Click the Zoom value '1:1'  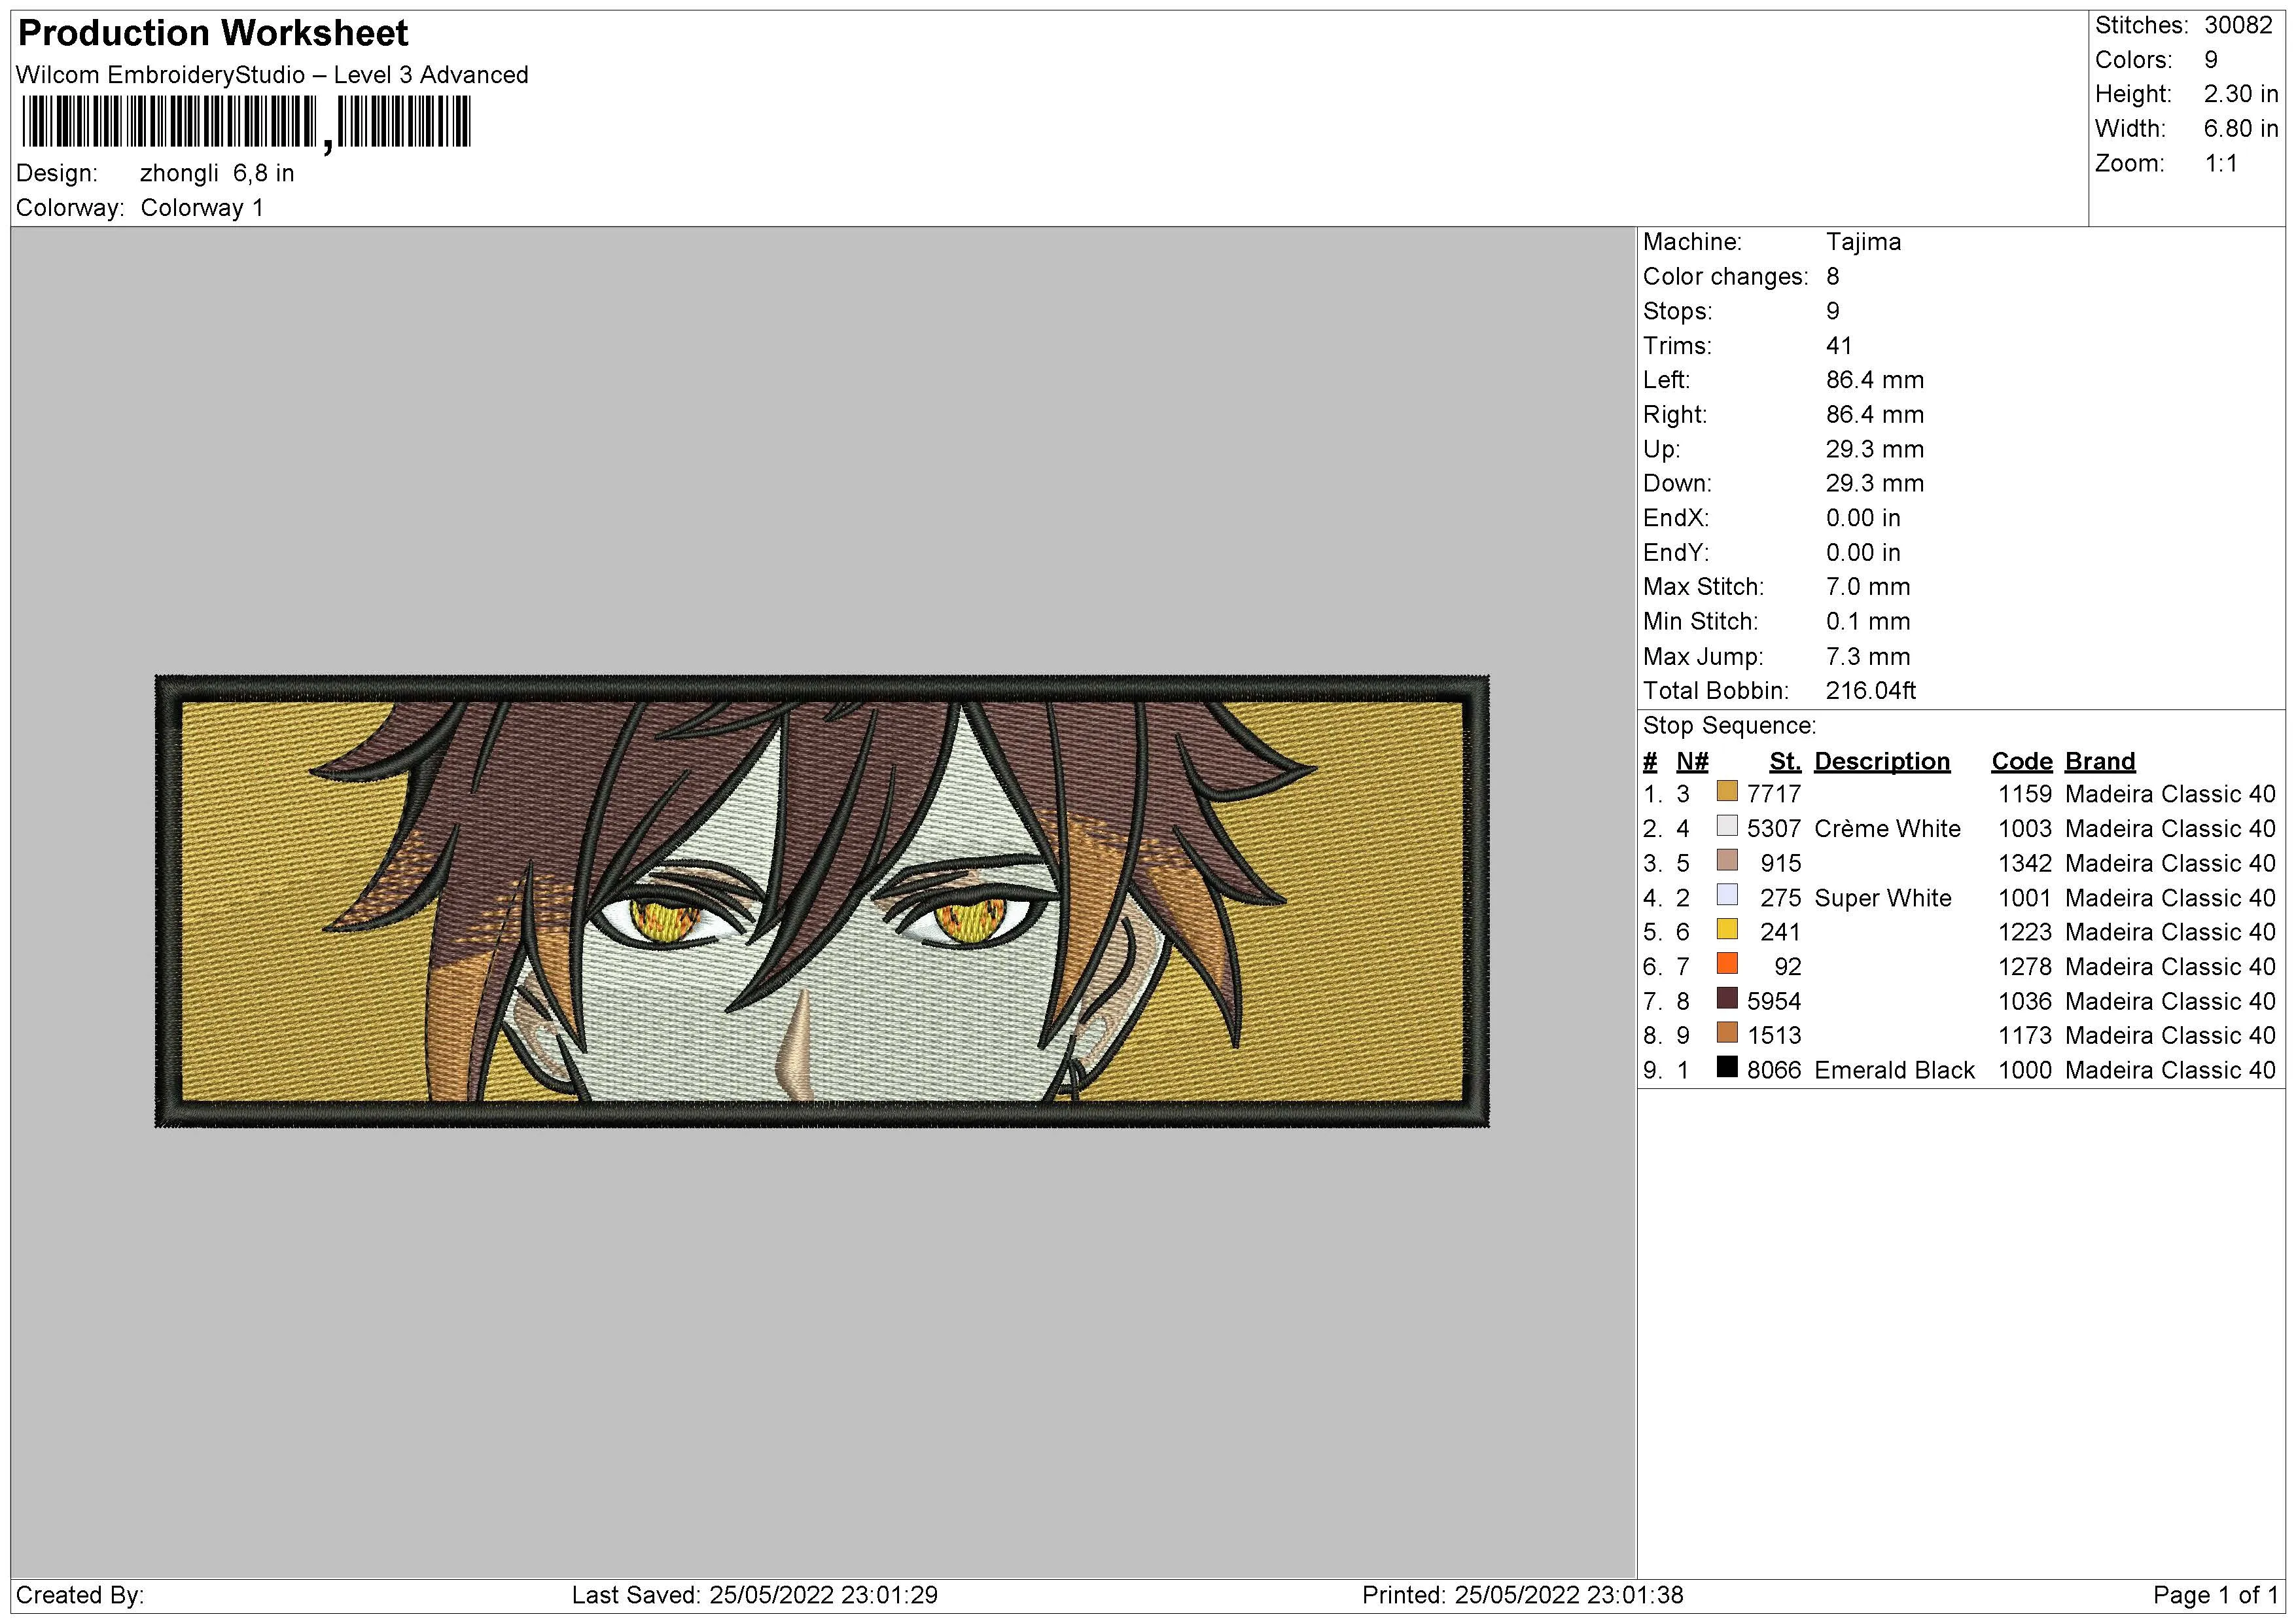[2221, 164]
